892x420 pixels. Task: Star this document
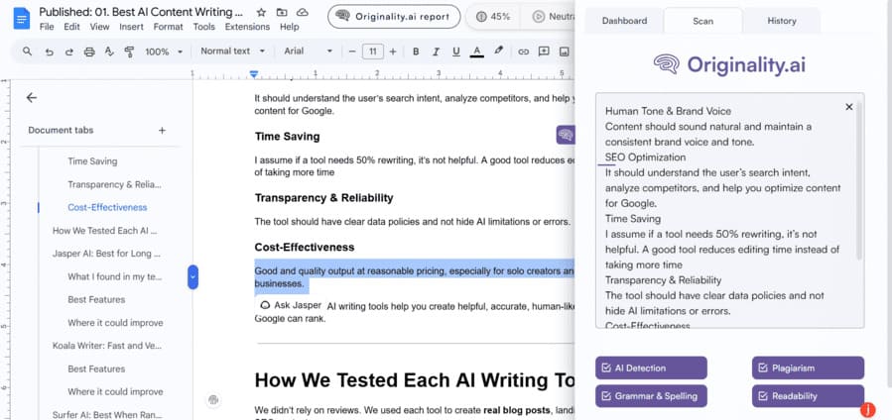pyautogui.click(x=261, y=12)
